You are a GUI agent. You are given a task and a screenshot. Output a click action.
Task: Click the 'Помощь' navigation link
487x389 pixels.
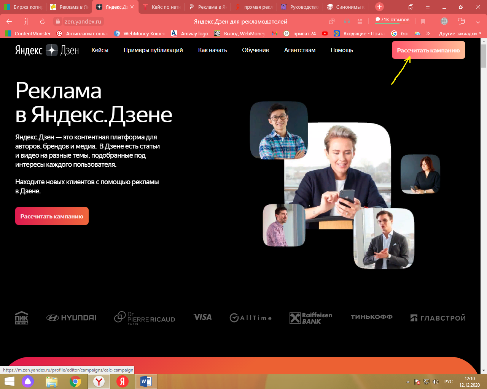342,50
